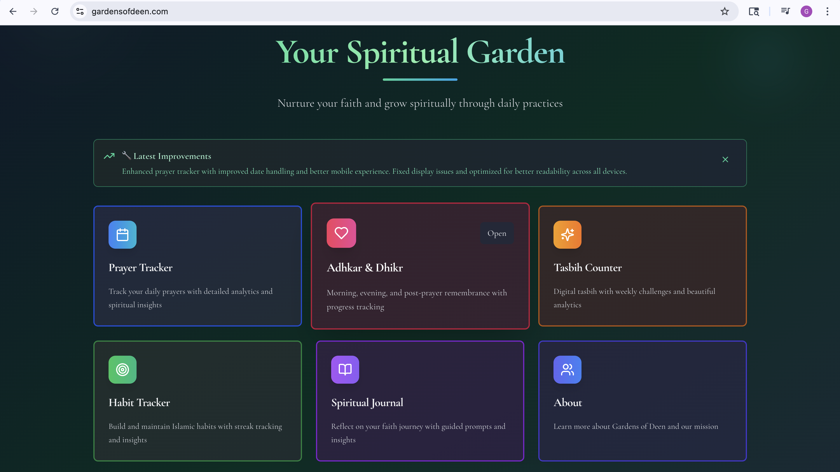Image resolution: width=840 pixels, height=472 pixels.
Task: Click the browser forward arrow
Action: (34, 11)
